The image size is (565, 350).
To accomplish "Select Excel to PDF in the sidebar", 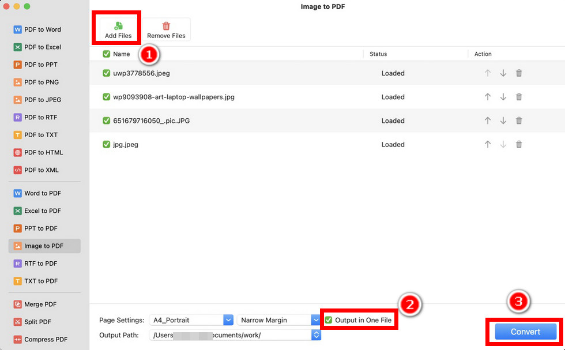I will point(40,210).
